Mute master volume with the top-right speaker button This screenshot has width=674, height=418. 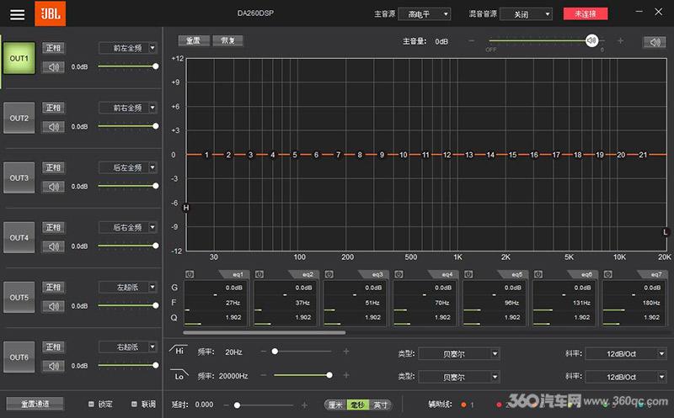[655, 41]
